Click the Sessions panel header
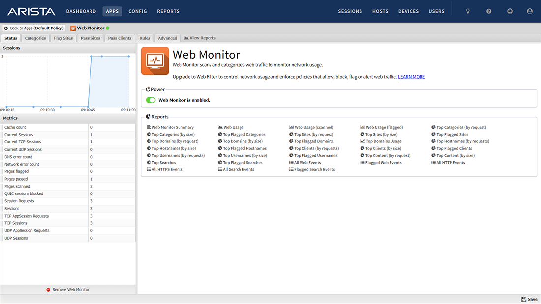541x304 pixels. [68, 48]
